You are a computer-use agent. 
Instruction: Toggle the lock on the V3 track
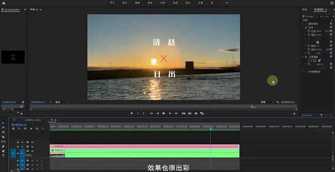click(18, 142)
